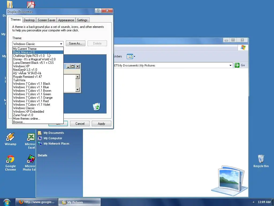Select My Current Theme in the list
This screenshot has height=206, width=274.
pos(38,49)
